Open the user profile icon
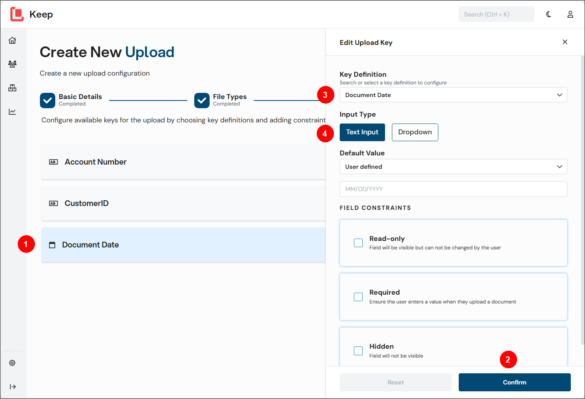This screenshot has height=399, width=585. 570,14
